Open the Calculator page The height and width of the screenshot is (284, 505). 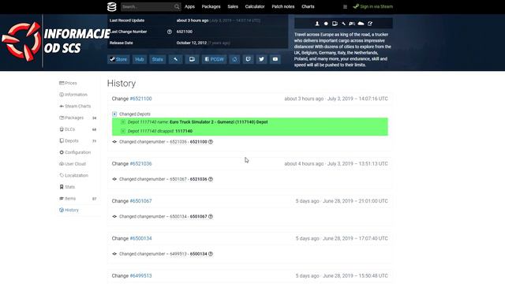(x=255, y=6)
